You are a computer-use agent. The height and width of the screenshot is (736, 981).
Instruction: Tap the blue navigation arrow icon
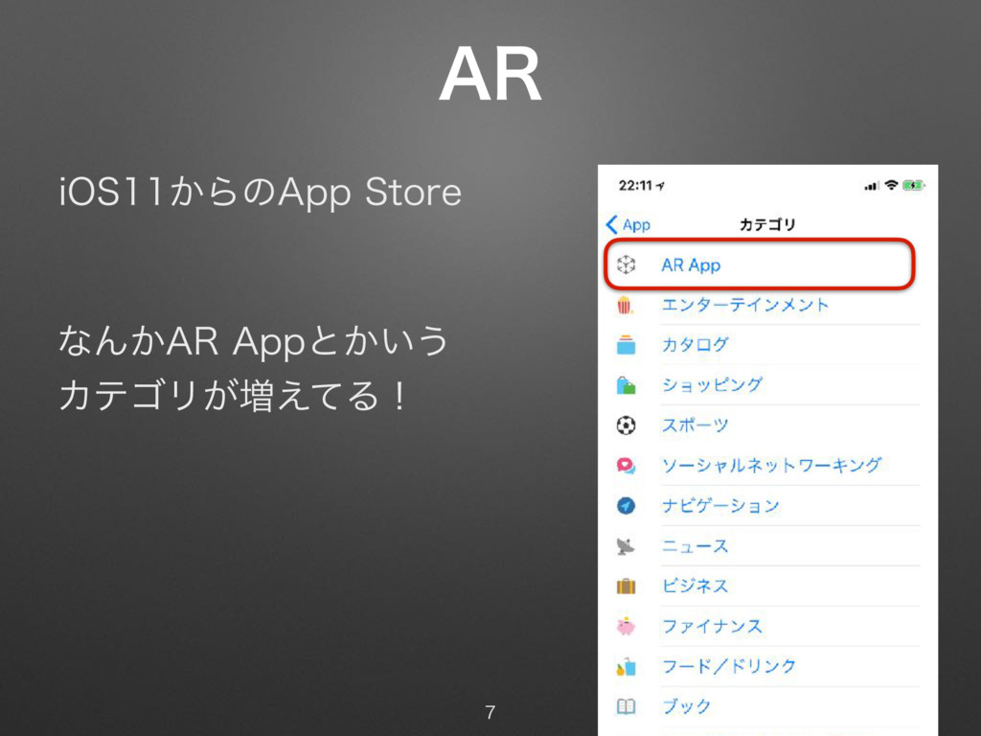coord(626,506)
